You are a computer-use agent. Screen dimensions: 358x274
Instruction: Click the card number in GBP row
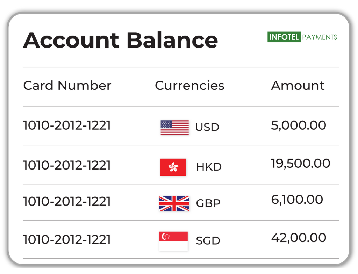pos(67,202)
